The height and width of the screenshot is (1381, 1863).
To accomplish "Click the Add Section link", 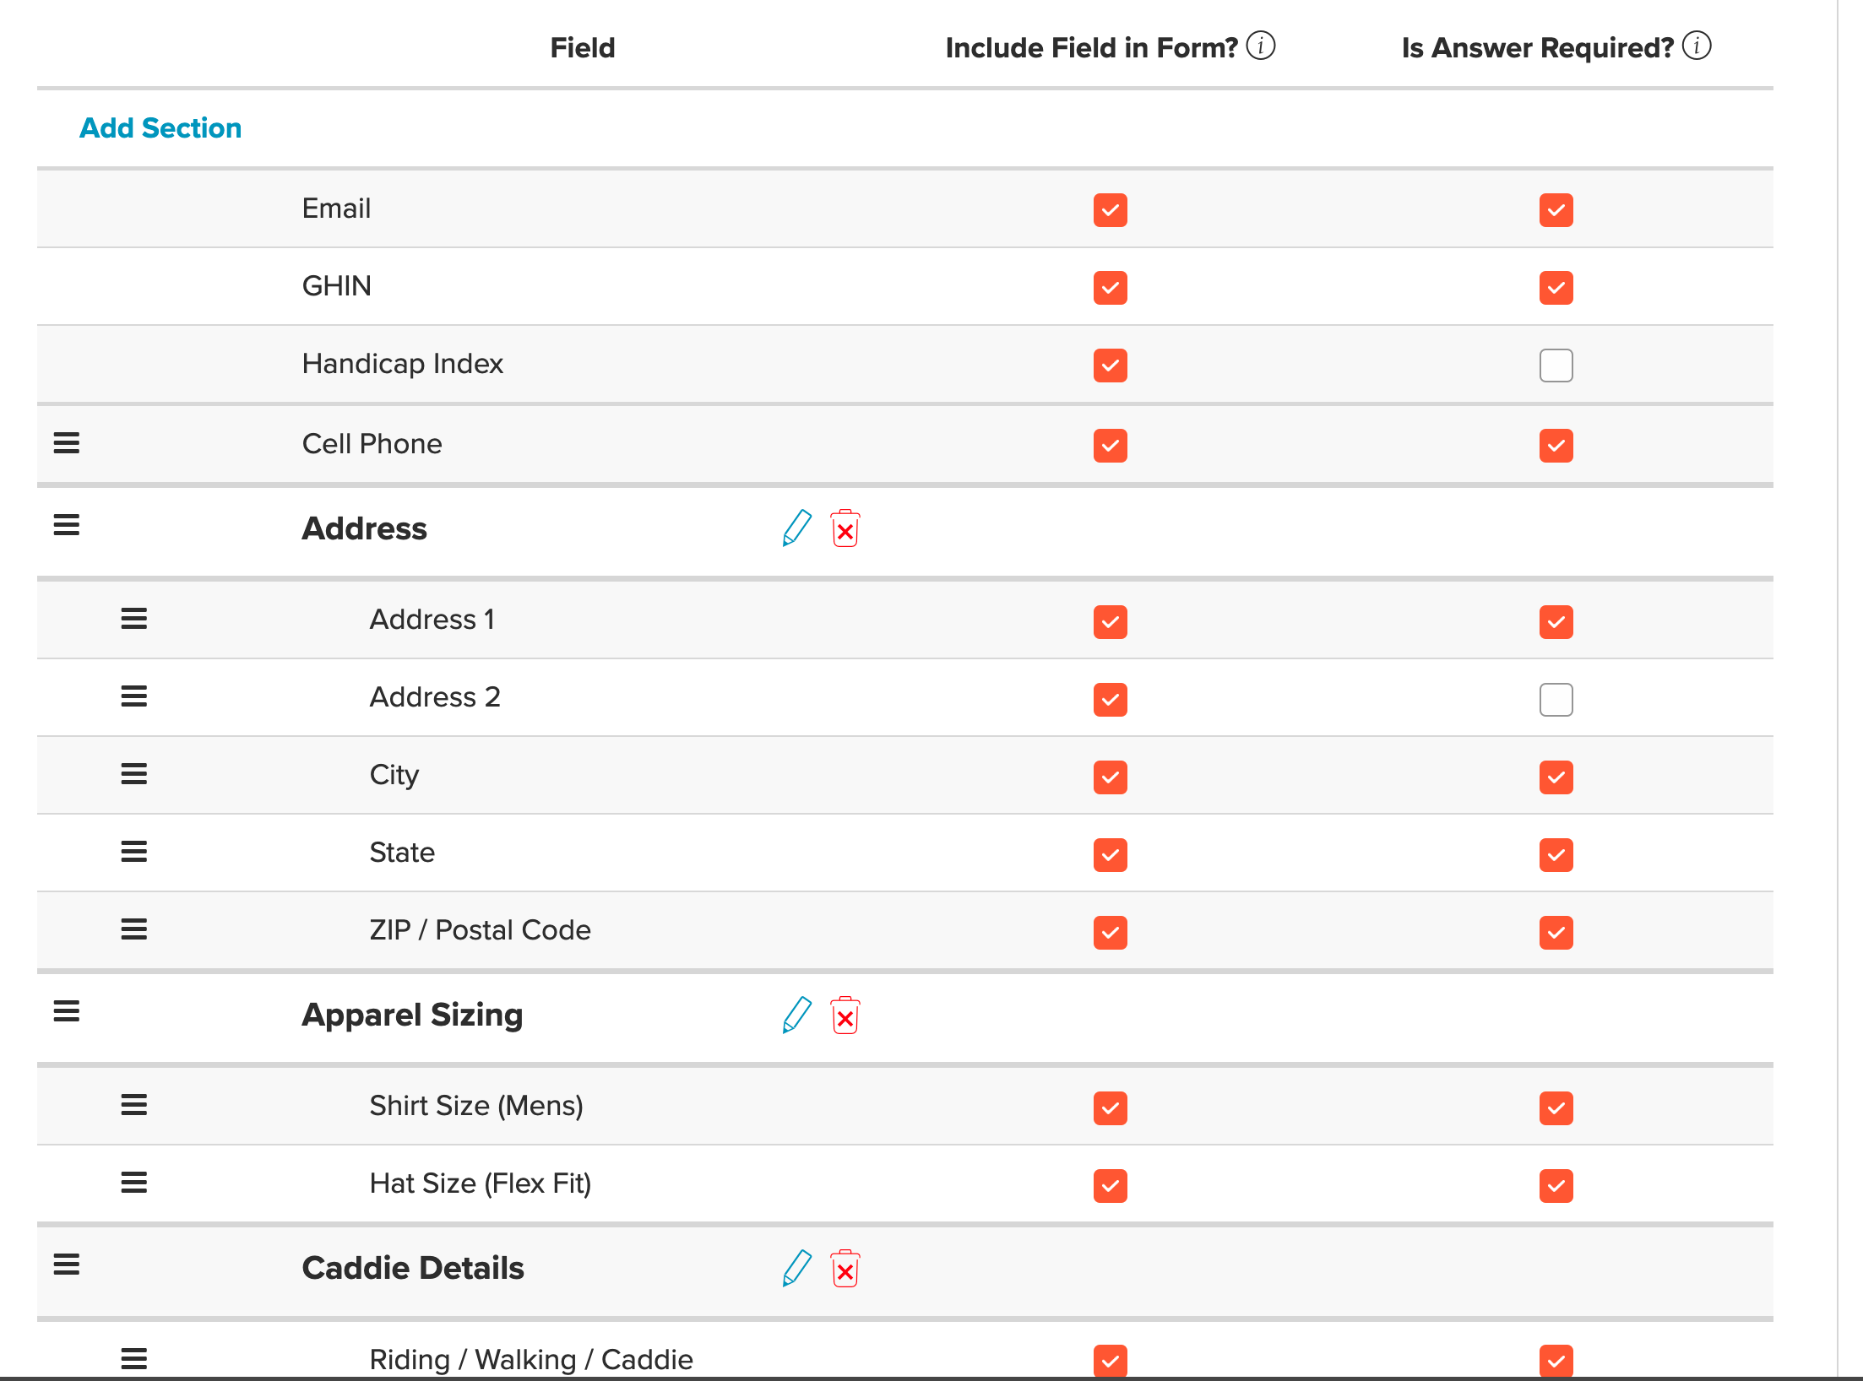I will [160, 127].
